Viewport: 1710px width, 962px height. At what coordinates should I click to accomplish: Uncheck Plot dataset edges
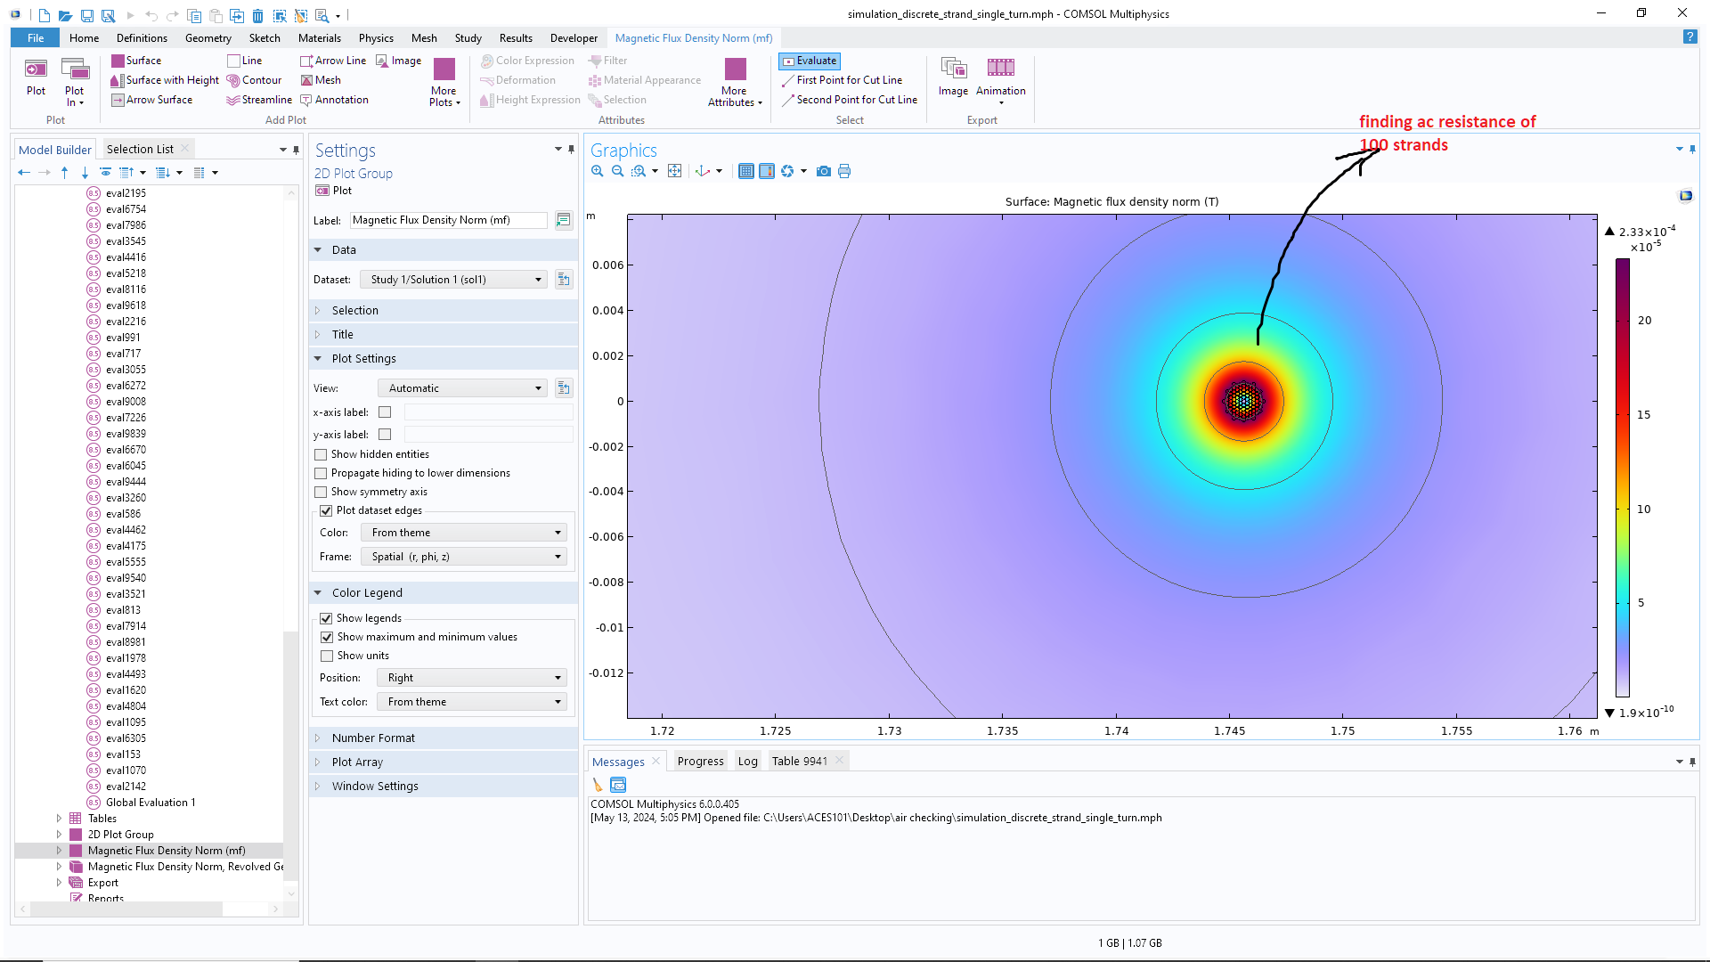326,510
